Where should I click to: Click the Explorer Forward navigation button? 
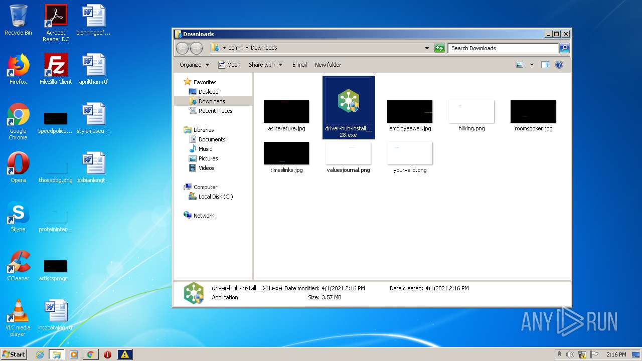(x=197, y=48)
